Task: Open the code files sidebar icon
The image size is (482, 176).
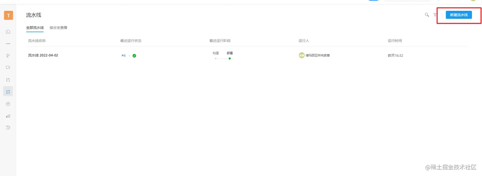Action: (8, 32)
